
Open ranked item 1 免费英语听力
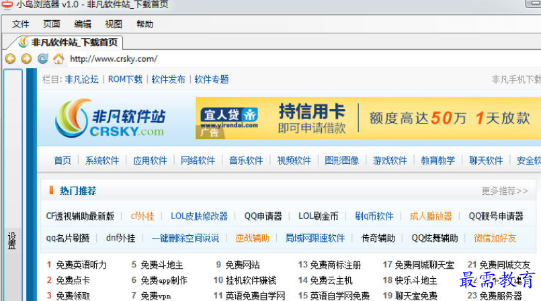point(81,265)
